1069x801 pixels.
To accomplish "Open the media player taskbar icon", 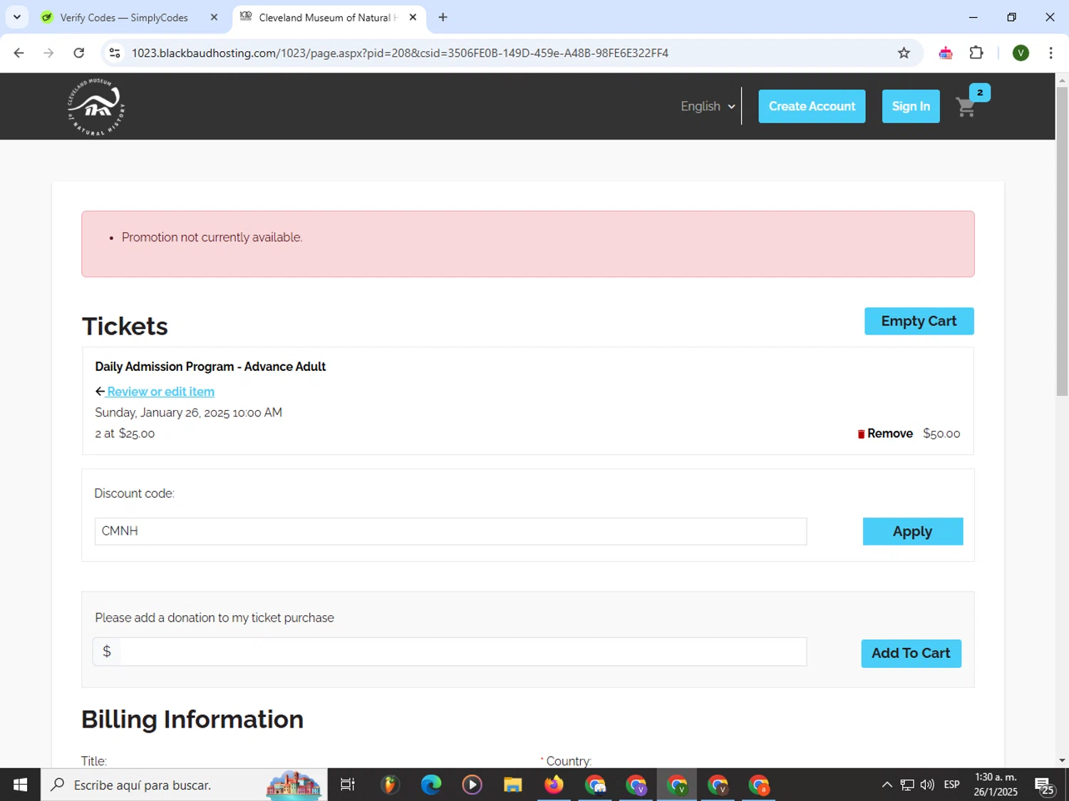I will (472, 785).
